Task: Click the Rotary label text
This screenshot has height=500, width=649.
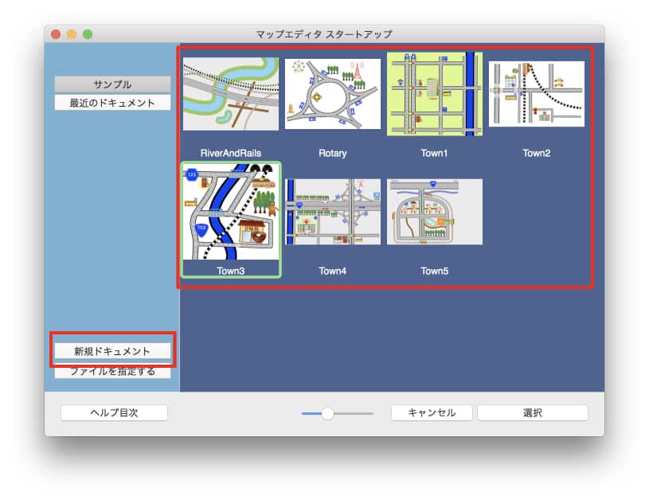Action: [x=333, y=153]
